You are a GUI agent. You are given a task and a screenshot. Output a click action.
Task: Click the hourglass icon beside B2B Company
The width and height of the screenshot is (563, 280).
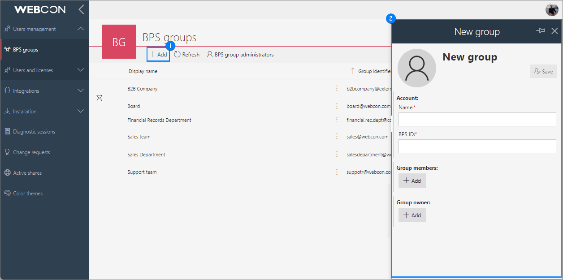pyautogui.click(x=100, y=98)
